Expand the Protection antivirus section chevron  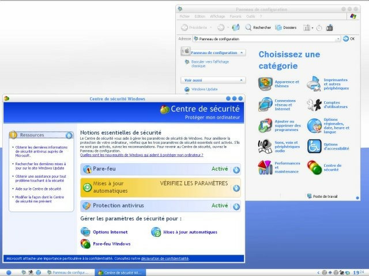click(x=236, y=206)
